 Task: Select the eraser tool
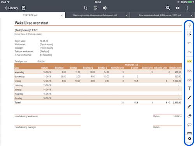pos(190,116)
